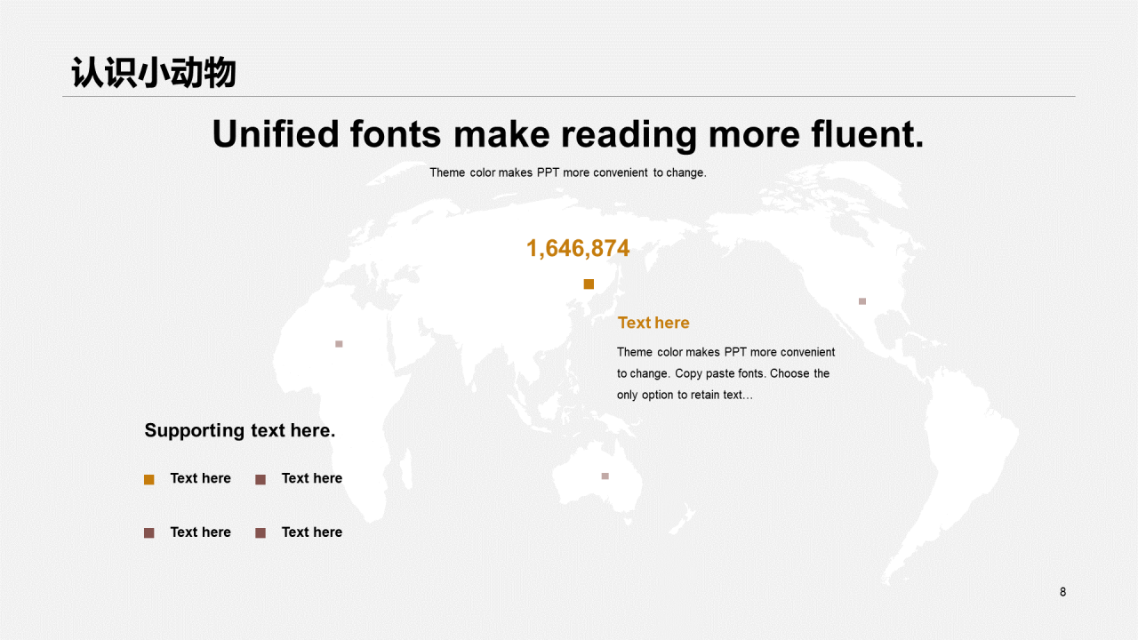Select the slide title "认识小动物"

click(154, 73)
